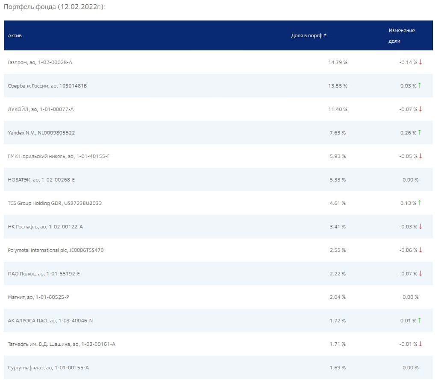Viewport: 435px width, 380px height.
Task: Click the 4.61 % share value
Action: click(x=338, y=203)
